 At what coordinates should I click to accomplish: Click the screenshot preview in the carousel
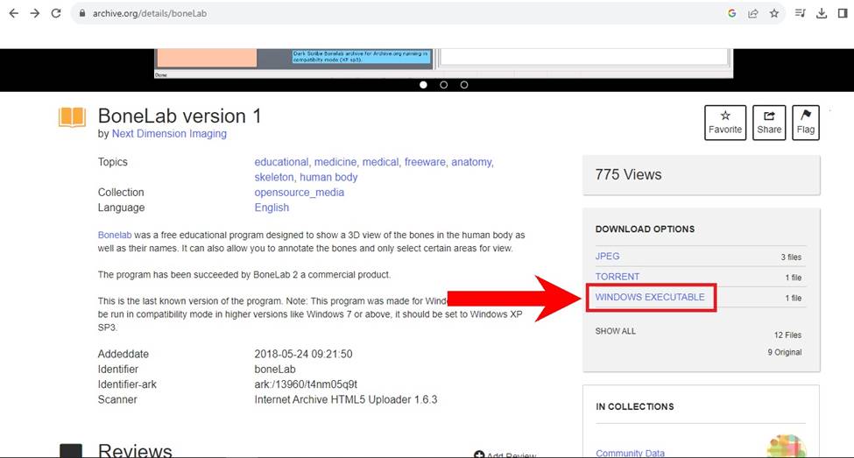pyautogui.click(x=443, y=63)
